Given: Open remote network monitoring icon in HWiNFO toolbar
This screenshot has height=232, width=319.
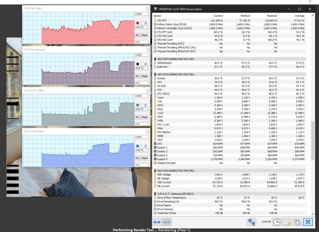Looking at the screenshot, I should point(251,222).
